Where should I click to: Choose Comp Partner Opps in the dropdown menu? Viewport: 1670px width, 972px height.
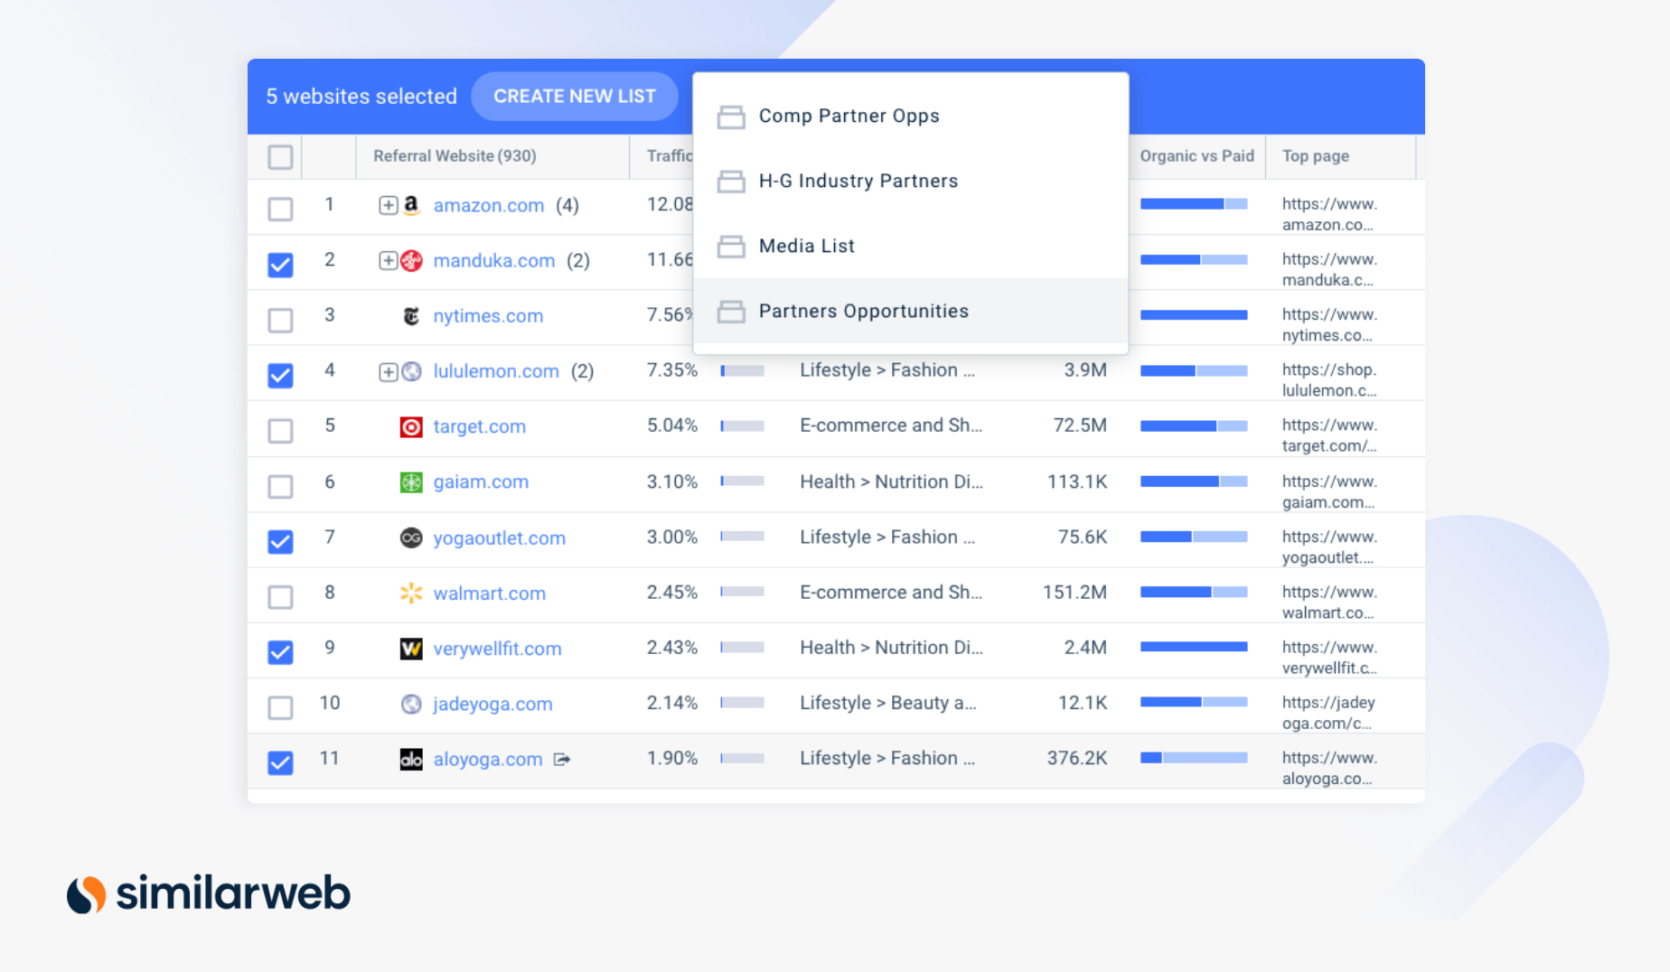848,116
